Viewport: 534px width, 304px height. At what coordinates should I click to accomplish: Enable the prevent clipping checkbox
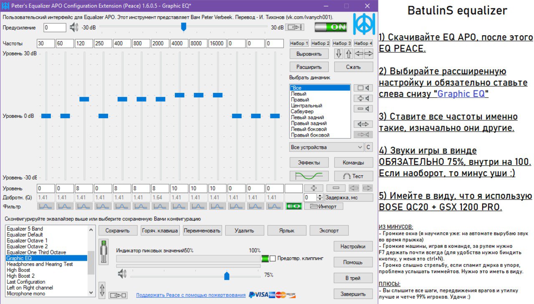tap(273, 259)
